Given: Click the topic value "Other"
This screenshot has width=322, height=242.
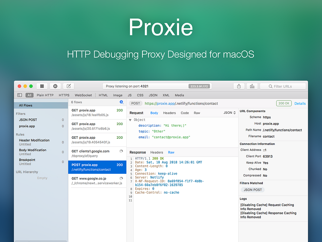Looking at the screenshot, I should click(x=158, y=131).
